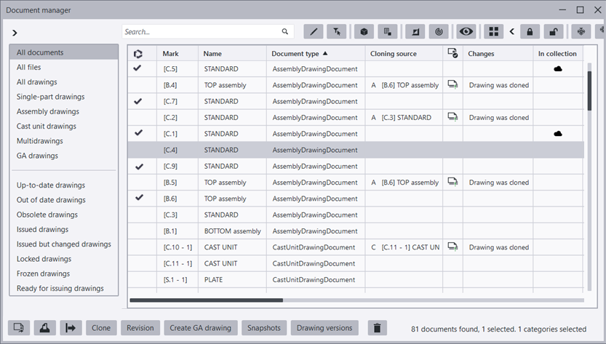Click cloned-drawing icon in row [B.4]
606x344 pixels.
[x=452, y=84]
